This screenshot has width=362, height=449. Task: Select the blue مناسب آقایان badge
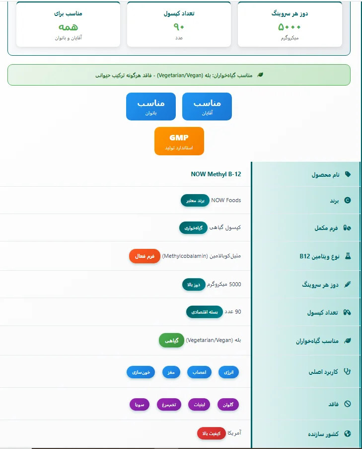207,107
